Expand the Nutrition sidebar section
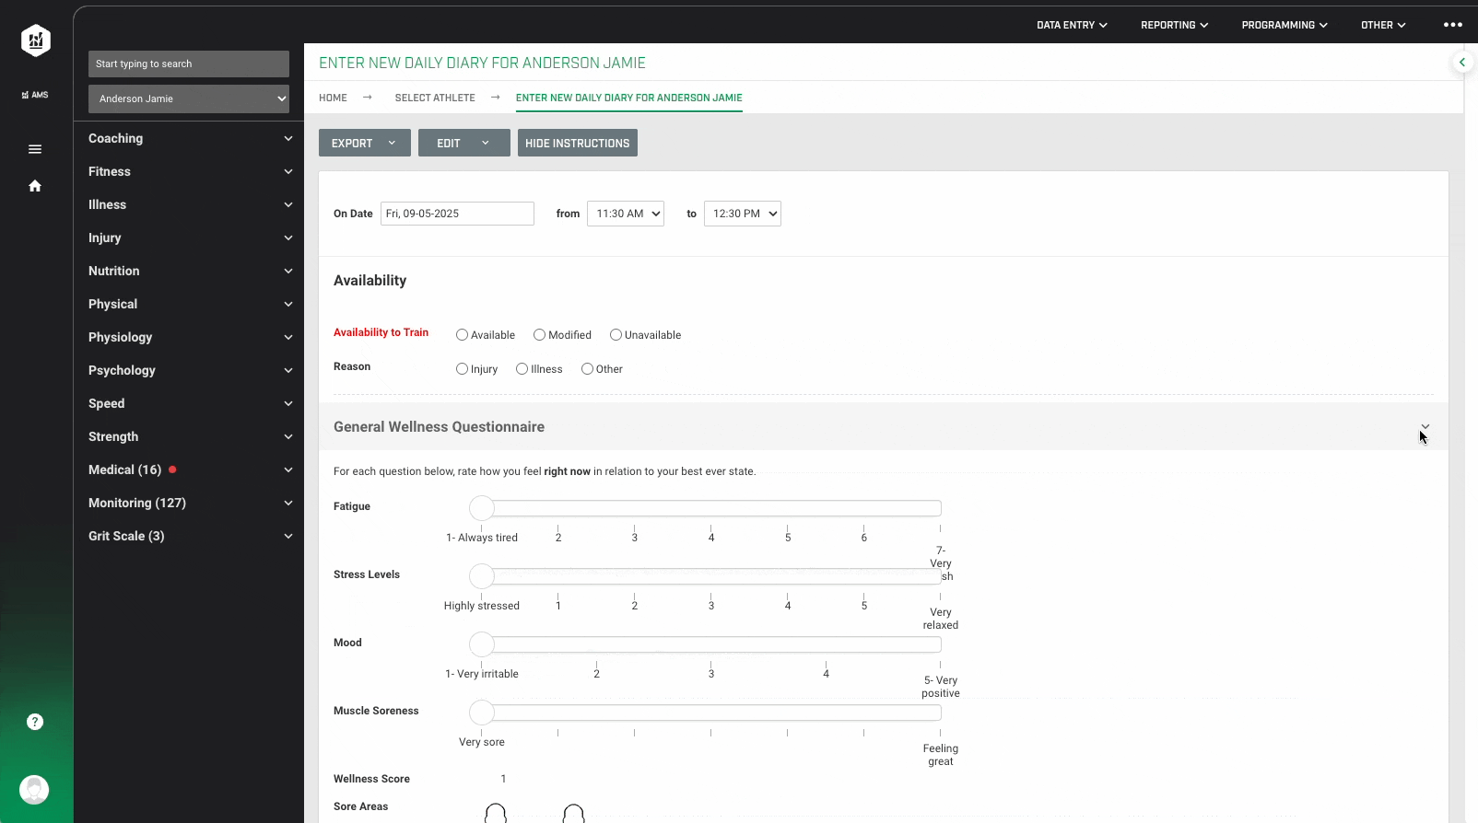This screenshot has width=1478, height=823. pos(189,271)
